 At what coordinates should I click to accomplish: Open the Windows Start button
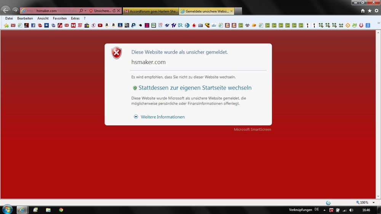click(x=7, y=209)
